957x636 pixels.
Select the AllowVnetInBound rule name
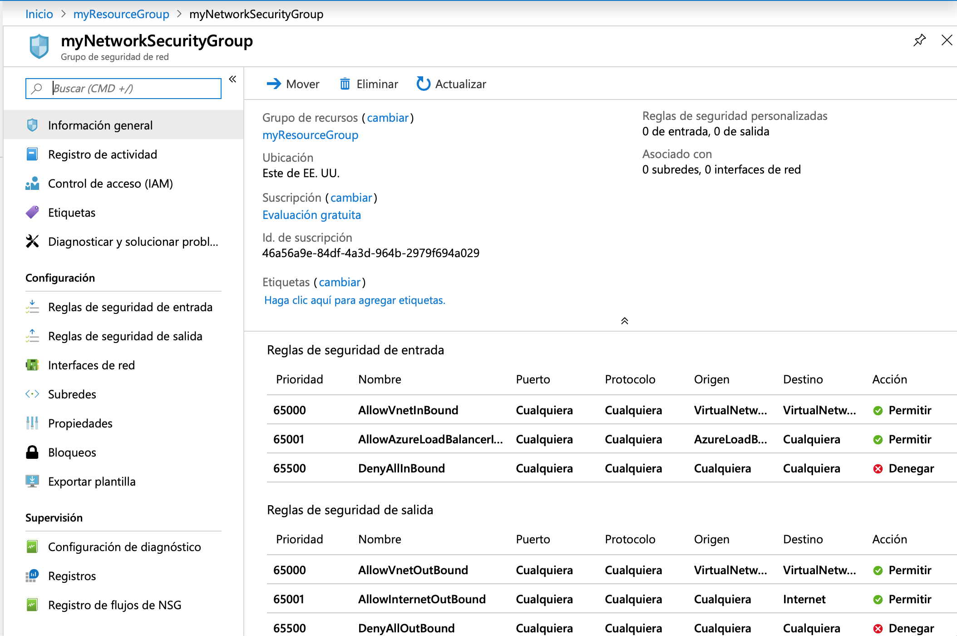pyautogui.click(x=408, y=410)
